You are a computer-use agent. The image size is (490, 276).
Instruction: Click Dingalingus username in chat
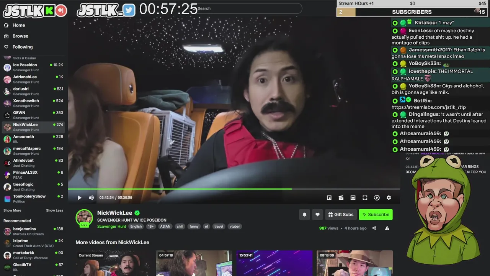pos(424,114)
